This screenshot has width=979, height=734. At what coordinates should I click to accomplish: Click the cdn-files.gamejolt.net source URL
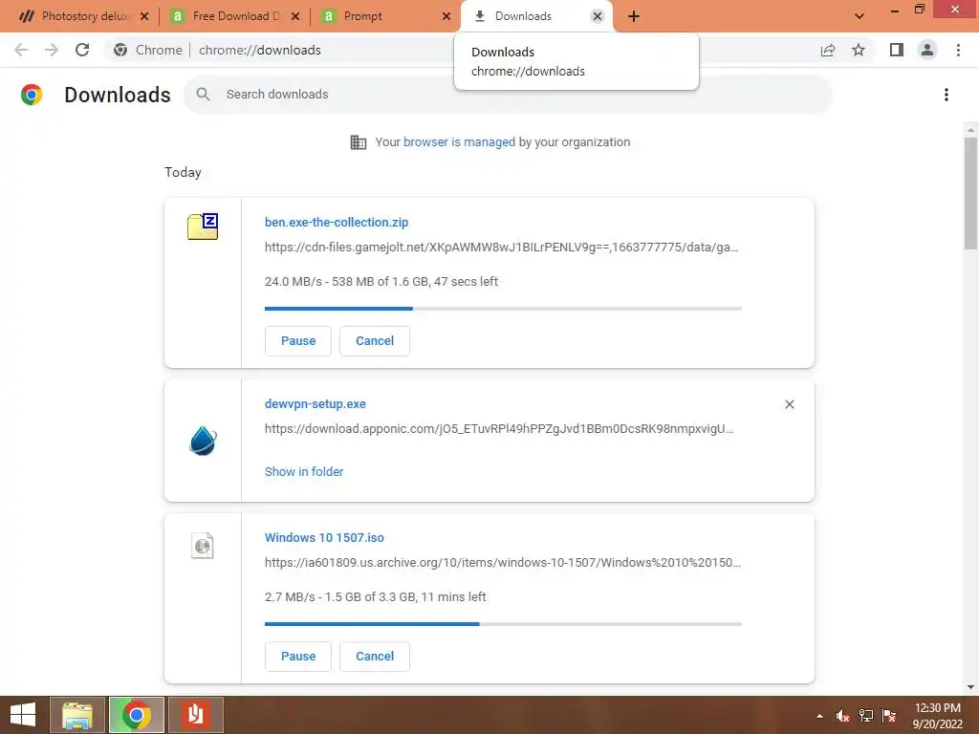point(501,248)
